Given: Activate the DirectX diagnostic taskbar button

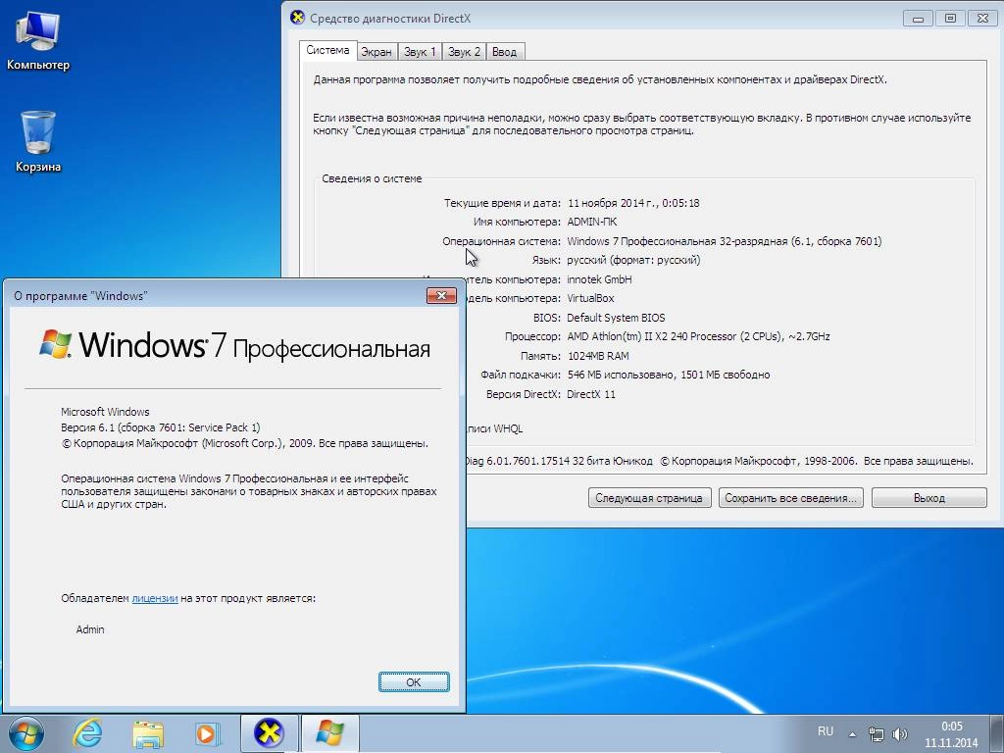Looking at the screenshot, I should point(269,733).
